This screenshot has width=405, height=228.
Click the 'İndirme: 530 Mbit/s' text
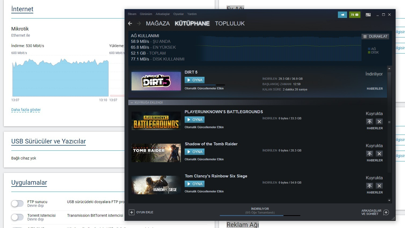pos(28,46)
